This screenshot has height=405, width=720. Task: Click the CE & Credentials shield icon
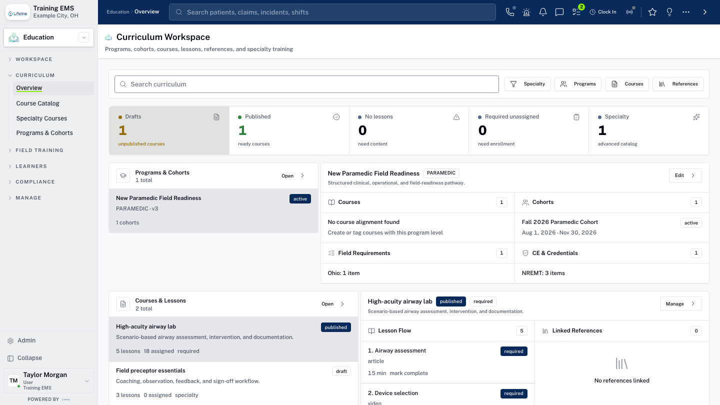click(525, 253)
